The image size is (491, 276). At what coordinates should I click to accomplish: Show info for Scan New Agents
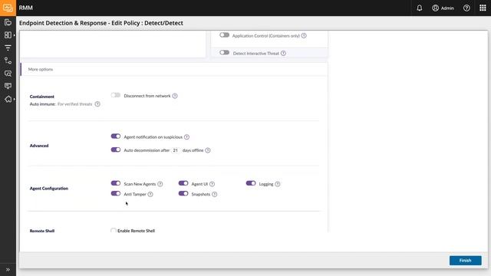[x=160, y=184]
